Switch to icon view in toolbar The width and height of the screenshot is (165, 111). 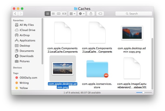tap(48, 13)
